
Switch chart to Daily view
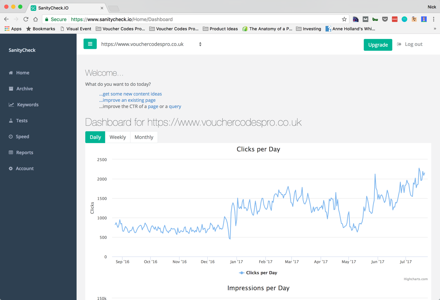click(x=95, y=137)
